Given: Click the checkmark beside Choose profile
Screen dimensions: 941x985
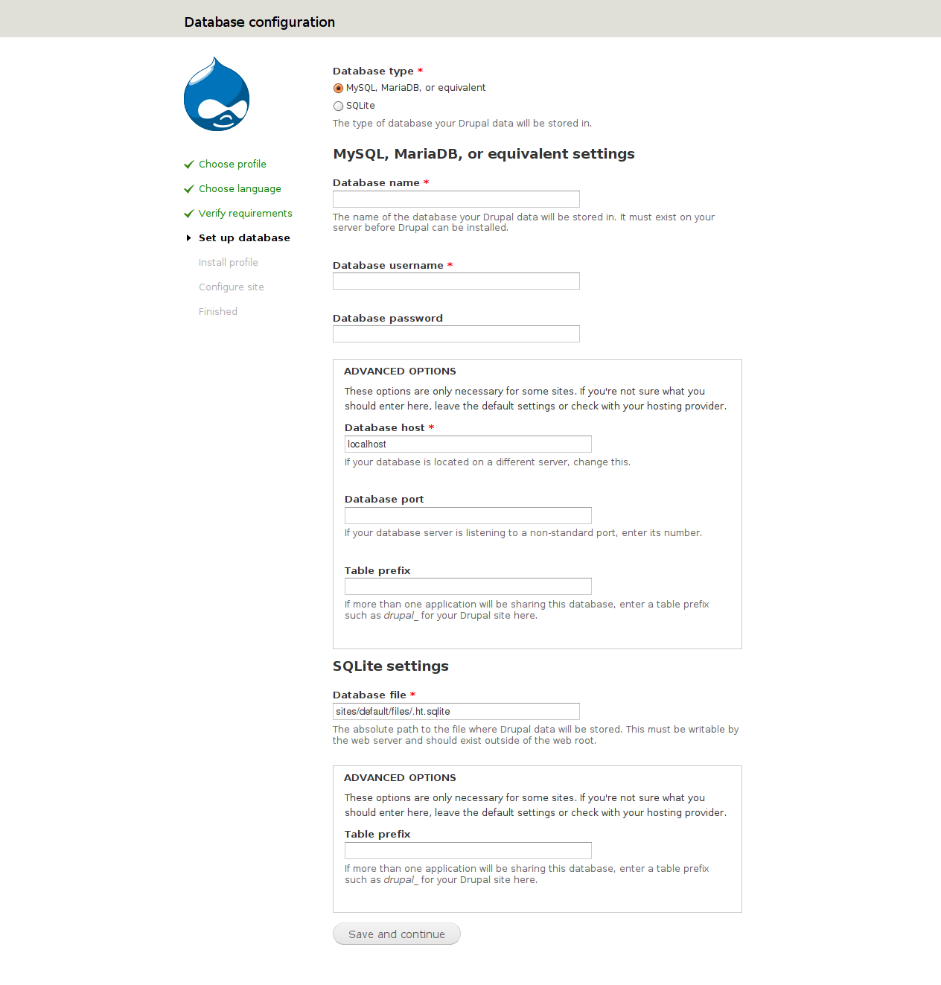Looking at the screenshot, I should pyautogui.click(x=189, y=165).
